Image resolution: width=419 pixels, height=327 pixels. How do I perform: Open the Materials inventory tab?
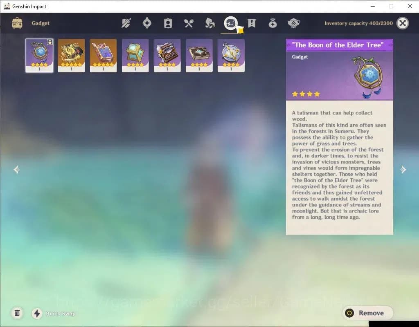click(210, 23)
